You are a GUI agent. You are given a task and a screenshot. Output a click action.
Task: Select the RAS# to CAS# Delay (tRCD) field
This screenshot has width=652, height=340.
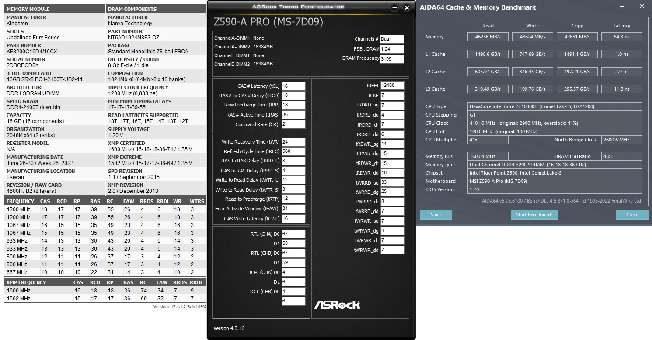coord(293,96)
